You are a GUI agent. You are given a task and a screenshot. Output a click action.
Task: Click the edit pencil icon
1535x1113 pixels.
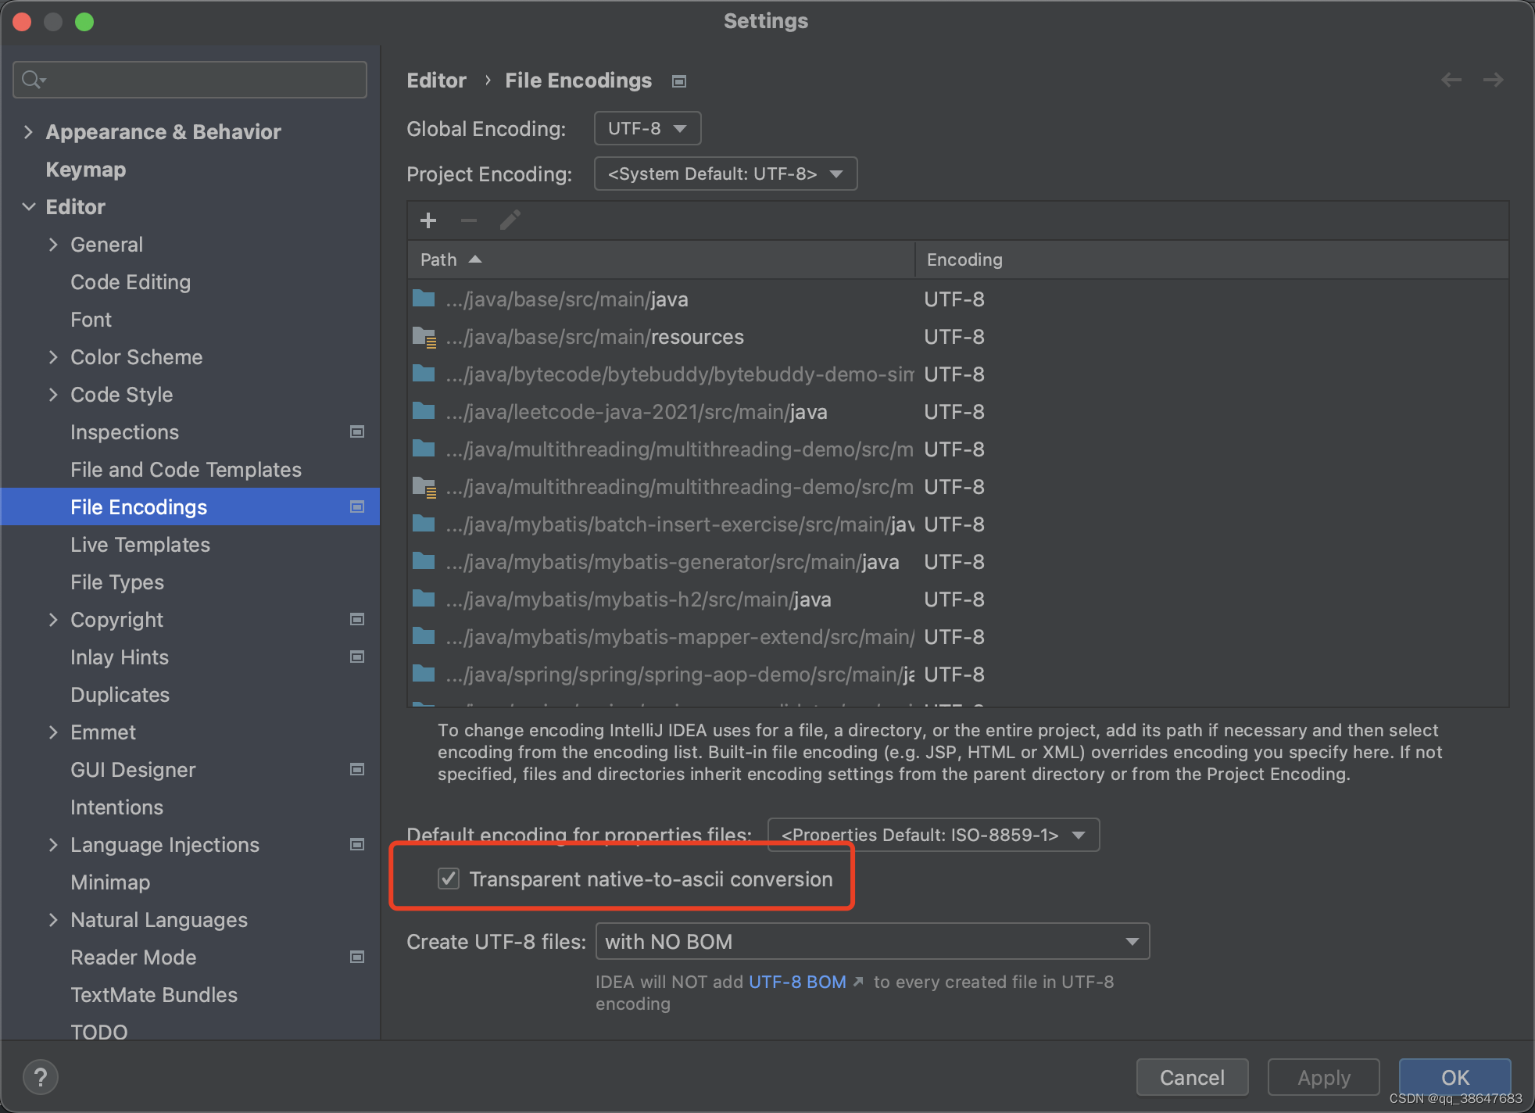pyautogui.click(x=510, y=220)
